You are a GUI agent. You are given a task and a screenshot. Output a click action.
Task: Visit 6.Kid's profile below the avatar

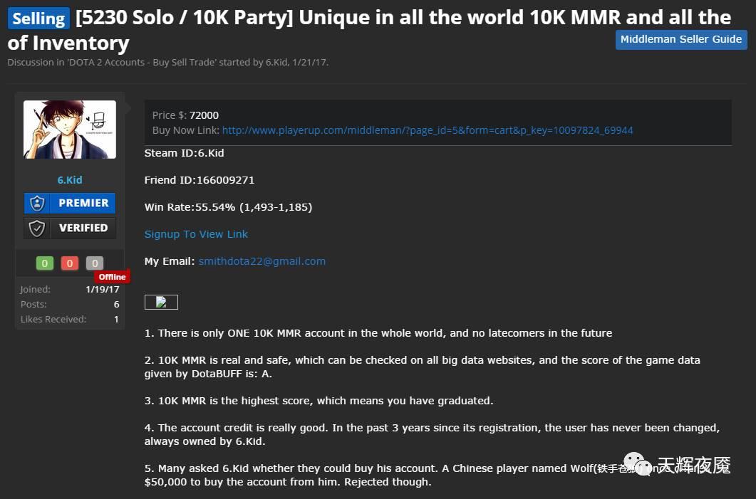tap(69, 179)
